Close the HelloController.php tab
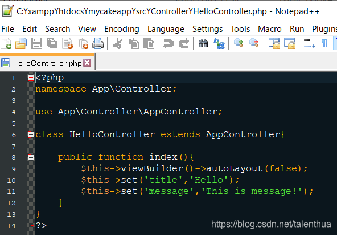 (x=87, y=63)
